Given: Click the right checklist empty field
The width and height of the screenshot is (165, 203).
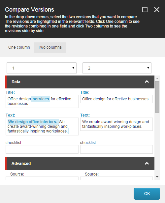Looking at the screenshot, I should (116, 149).
